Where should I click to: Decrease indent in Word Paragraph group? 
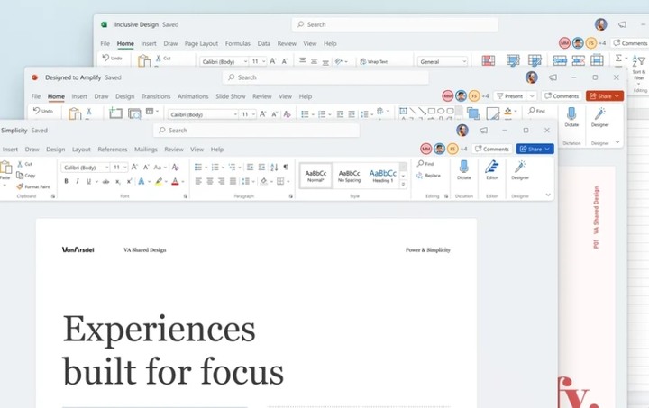[x=250, y=167]
